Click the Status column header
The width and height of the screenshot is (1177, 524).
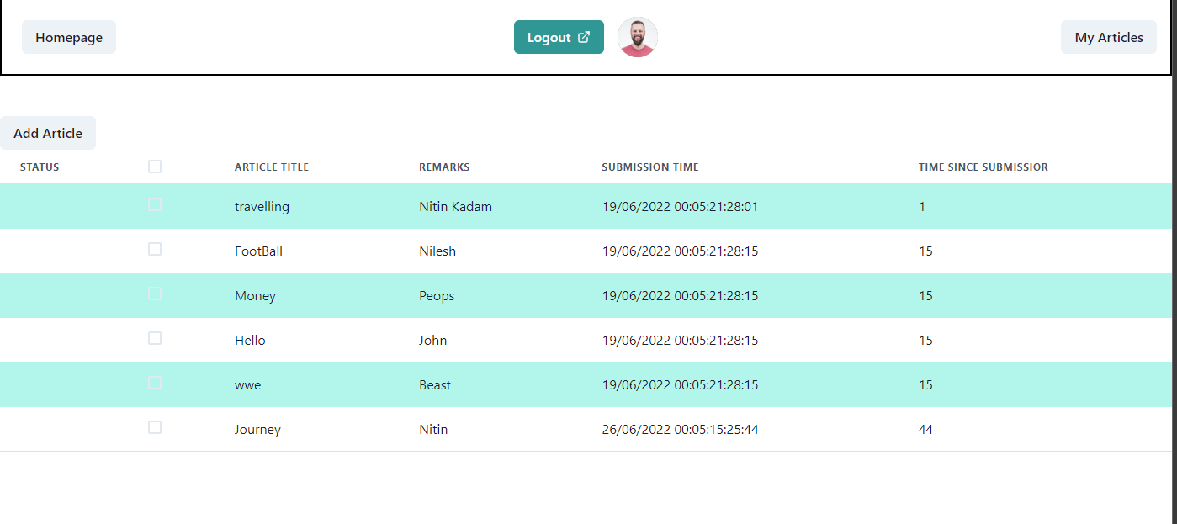(40, 167)
